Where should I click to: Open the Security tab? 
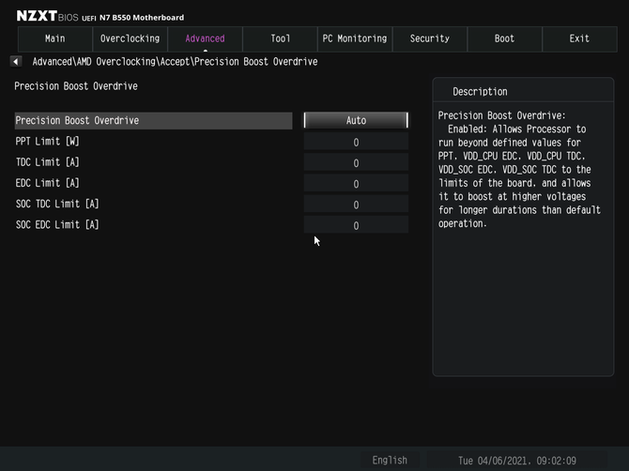430,38
